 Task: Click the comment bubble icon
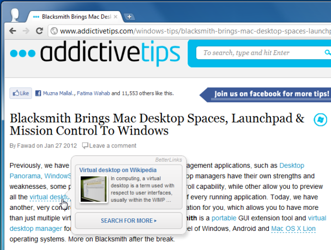pyautogui.click(x=85, y=146)
